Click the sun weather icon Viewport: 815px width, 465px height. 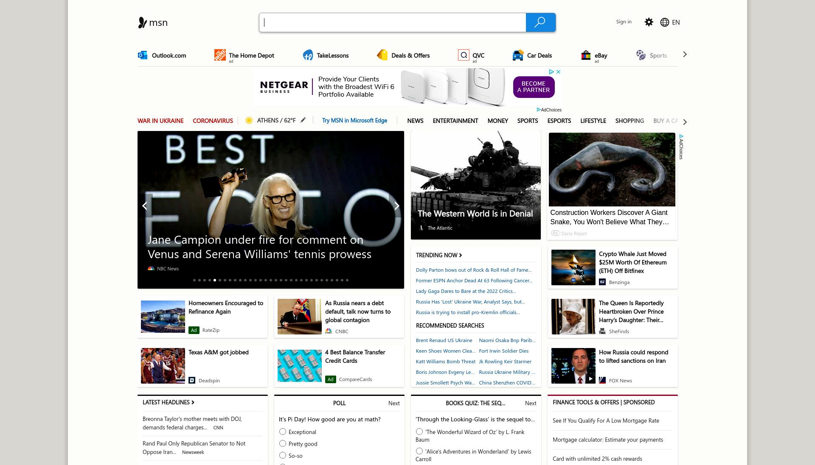tap(249, 120)
